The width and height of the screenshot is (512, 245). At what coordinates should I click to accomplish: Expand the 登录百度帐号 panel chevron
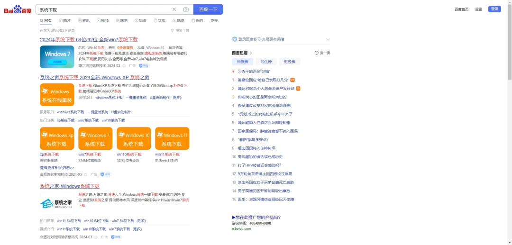328,39
